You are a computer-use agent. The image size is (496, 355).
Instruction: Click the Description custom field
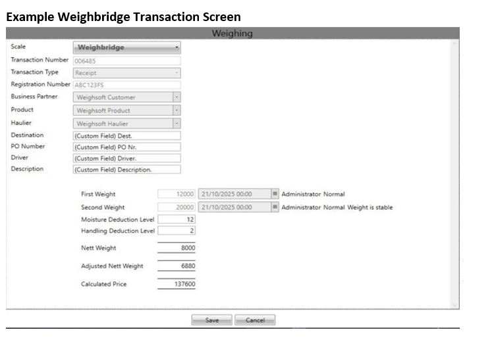127,170
